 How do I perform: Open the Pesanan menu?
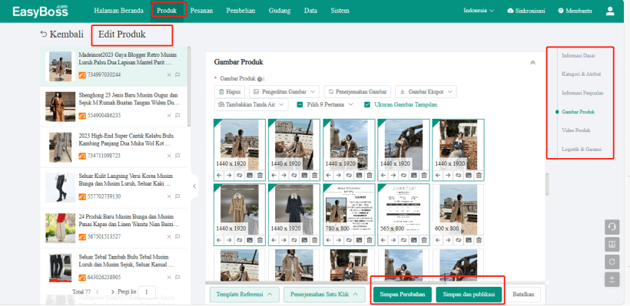(201, 11)
